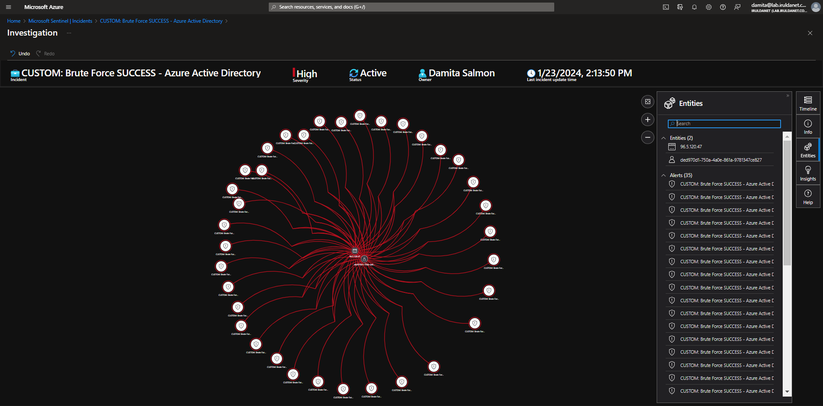
Task: Open the CUSTOM: Brute Force SUCCESS breadcrumb link
Action: (161, 21)
